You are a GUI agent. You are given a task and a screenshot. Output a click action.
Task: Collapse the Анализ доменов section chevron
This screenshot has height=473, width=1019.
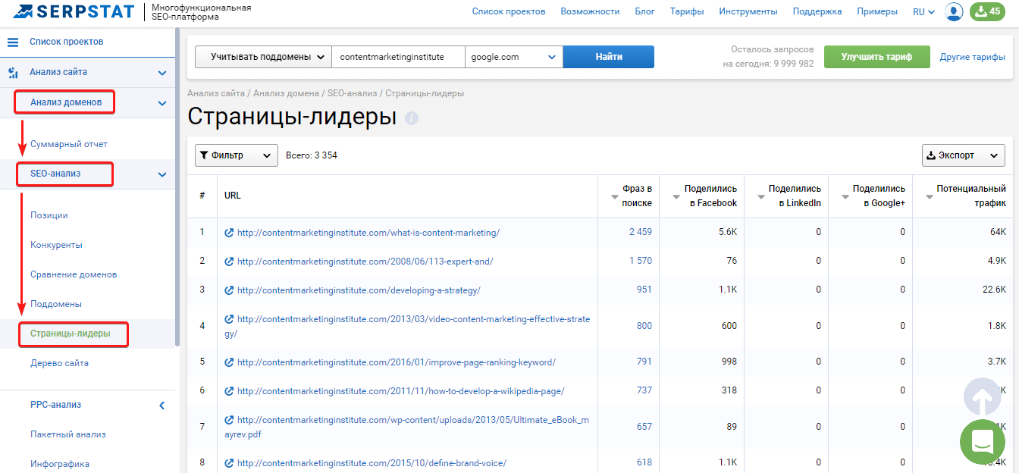(161, 103)
